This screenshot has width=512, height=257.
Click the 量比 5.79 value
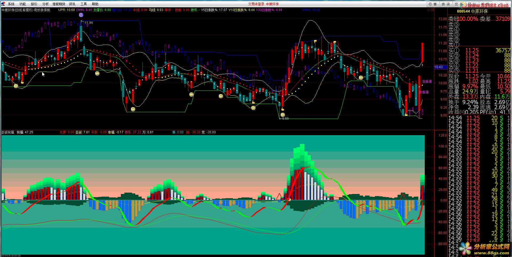coord(505,92)
